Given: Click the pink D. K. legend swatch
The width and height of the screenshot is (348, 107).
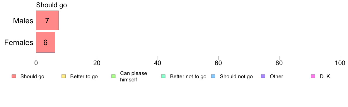Looking at the screenshot, I should click(313, 76).
